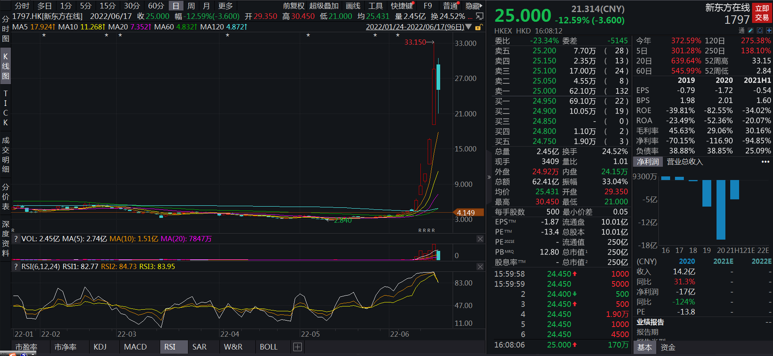Click the 16:08:06 trade tick row
This screenshot has height=356, width=773.
pos(562,345)
